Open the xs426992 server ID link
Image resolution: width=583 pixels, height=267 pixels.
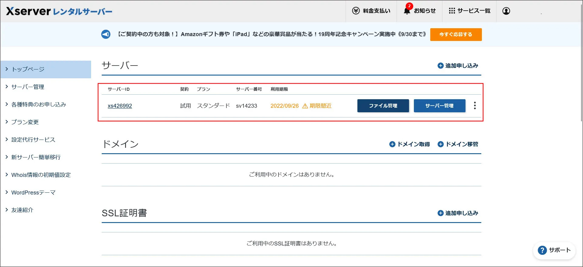pos(120,106)
